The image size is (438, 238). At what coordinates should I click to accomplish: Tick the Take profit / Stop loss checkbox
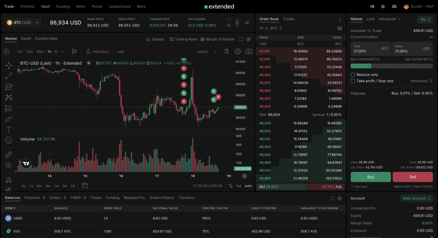pos(353,81)
